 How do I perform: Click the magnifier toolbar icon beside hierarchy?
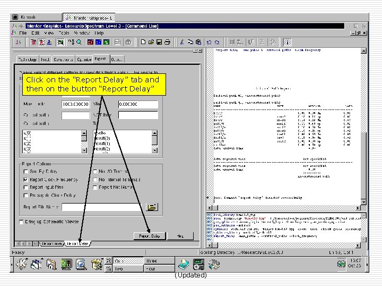coord(79,42)
